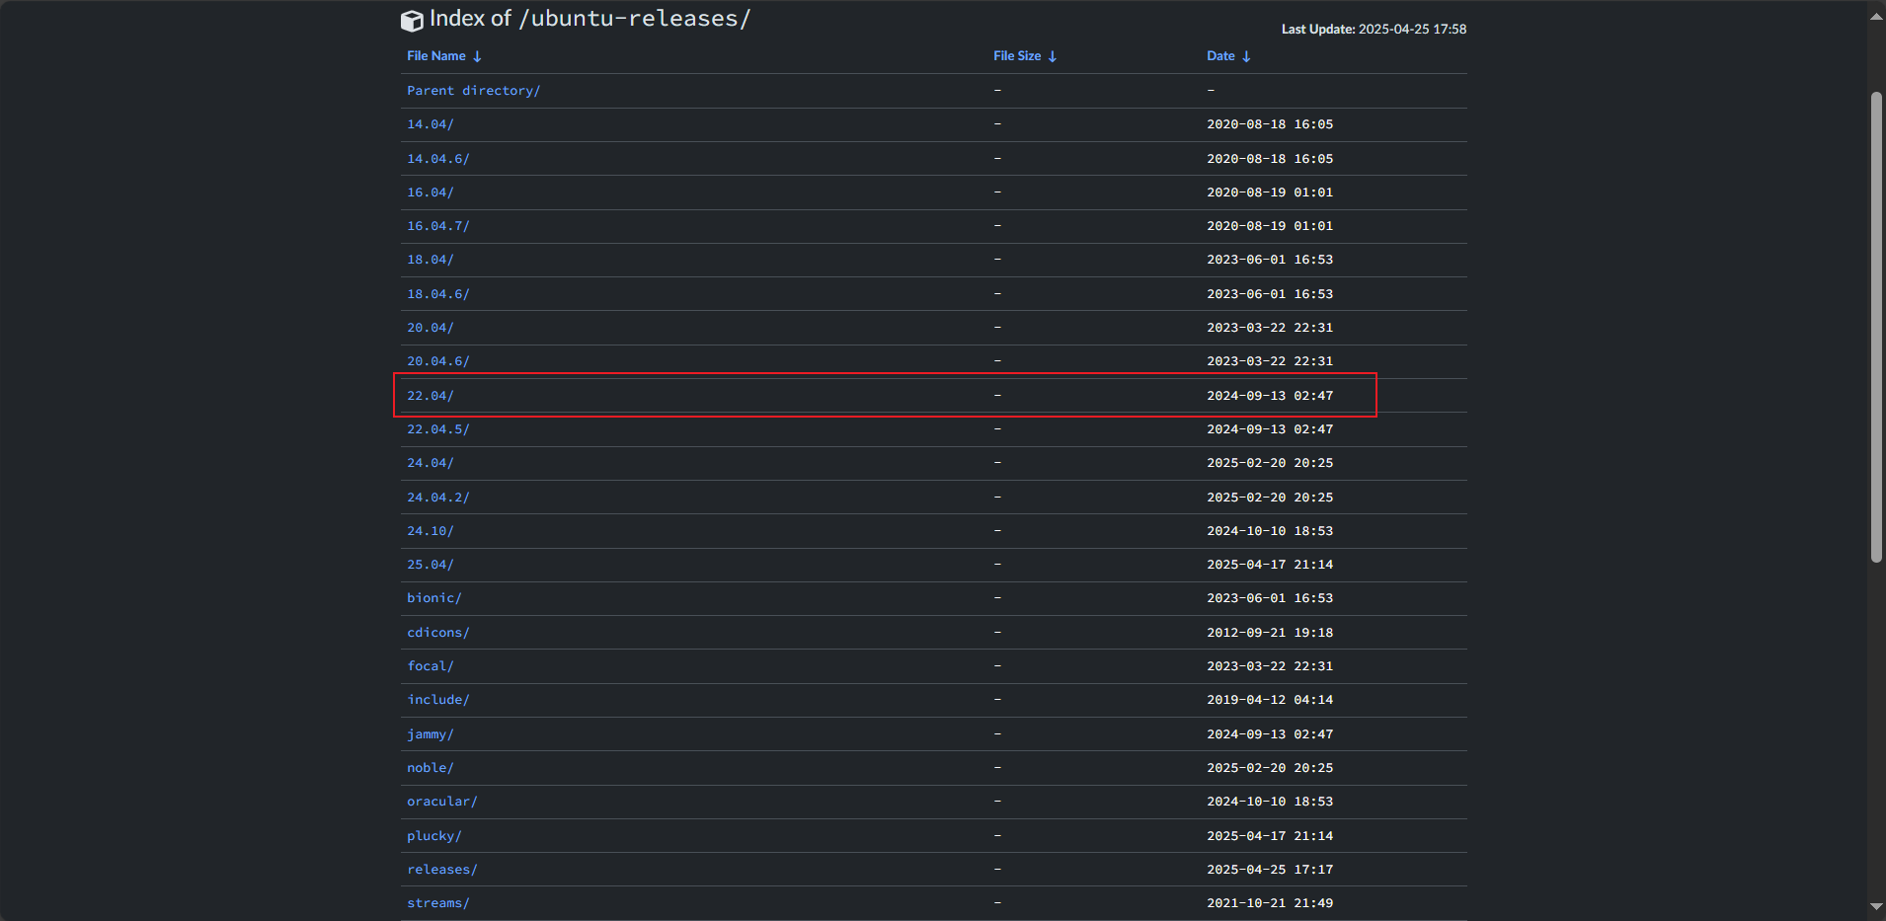1886x921 pixels.
Task: Enter the 24.04/ releases folder
Action: [x=430, y=463]
